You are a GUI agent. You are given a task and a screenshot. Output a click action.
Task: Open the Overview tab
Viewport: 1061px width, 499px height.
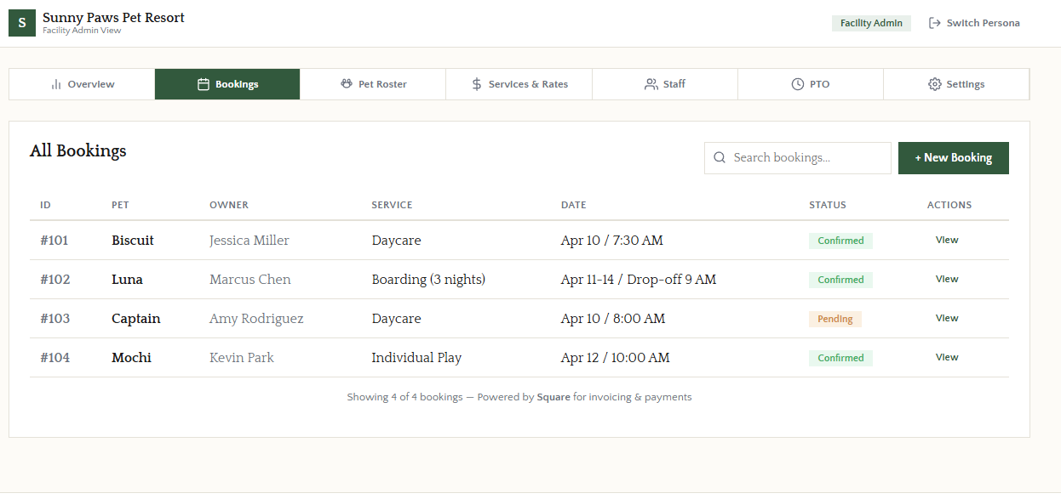click(82, 84)
